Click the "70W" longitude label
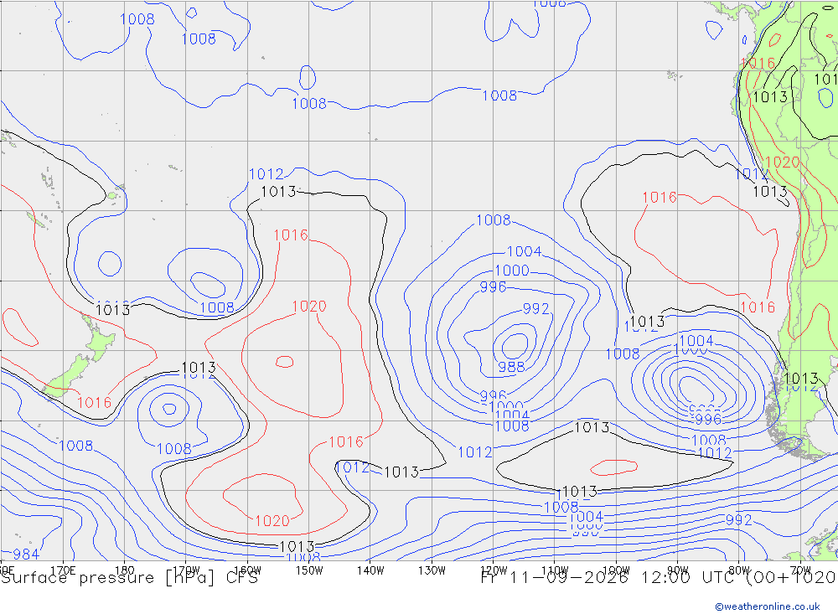This screenshot has width=838, height=614. click(800, 570)
